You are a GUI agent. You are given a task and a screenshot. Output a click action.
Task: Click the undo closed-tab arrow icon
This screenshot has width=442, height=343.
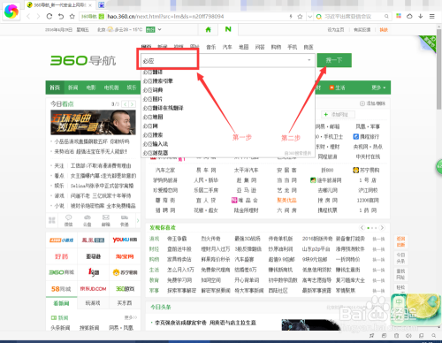coord(61,16)
